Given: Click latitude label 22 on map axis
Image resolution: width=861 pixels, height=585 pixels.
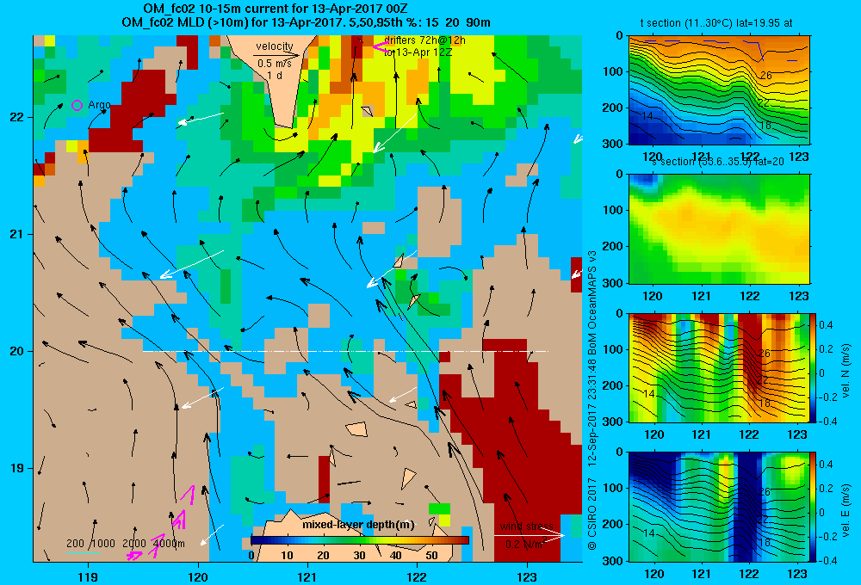Looking at the screenshot, I should click(16, 118).
